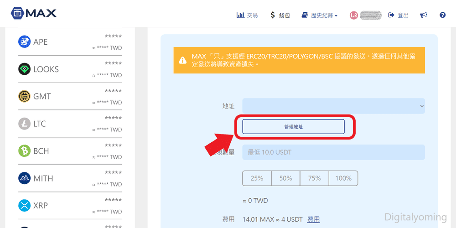
Task: Click the 14.01 MAX ≈ 4 USDT fee text
Action: [273, 219]
